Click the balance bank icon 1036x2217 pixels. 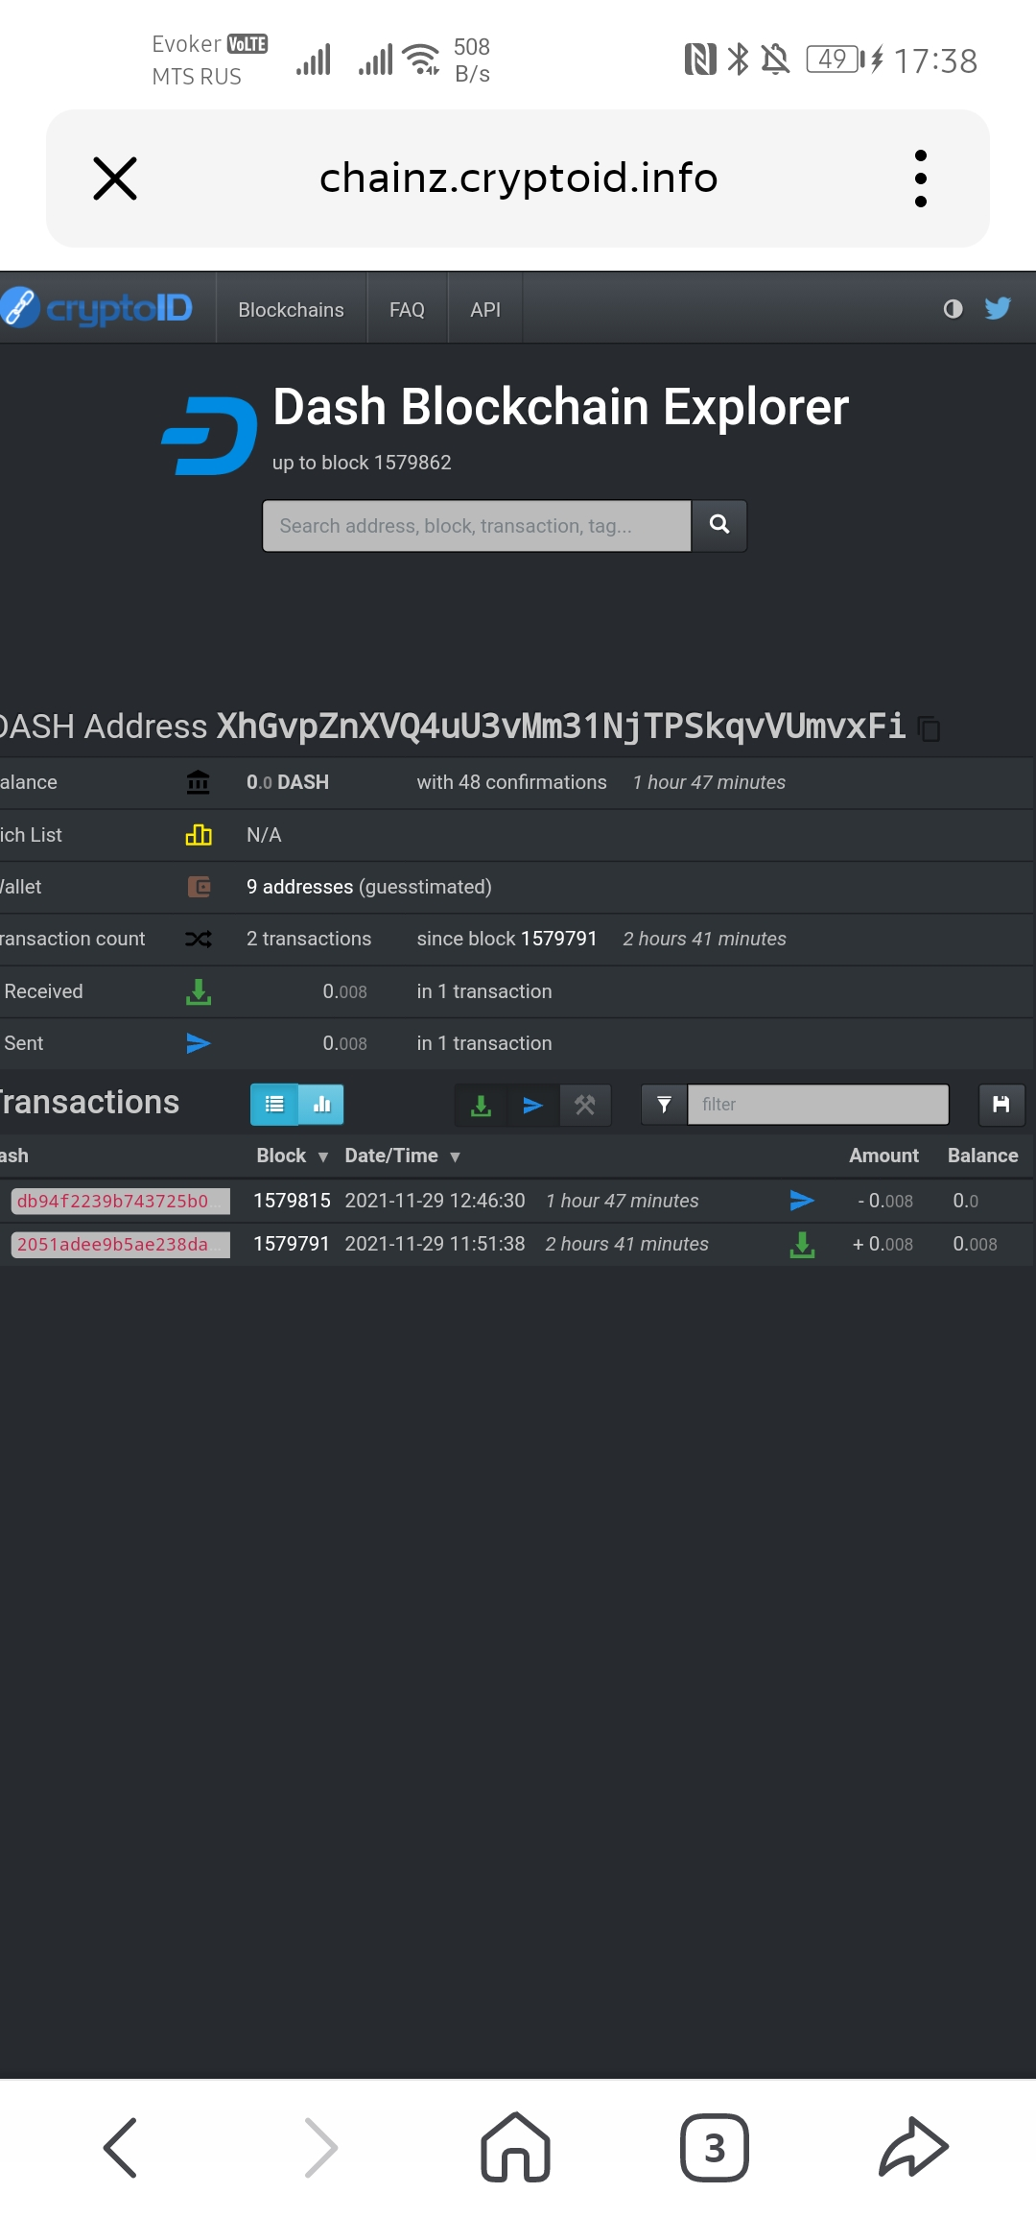[x=199, y=782]
